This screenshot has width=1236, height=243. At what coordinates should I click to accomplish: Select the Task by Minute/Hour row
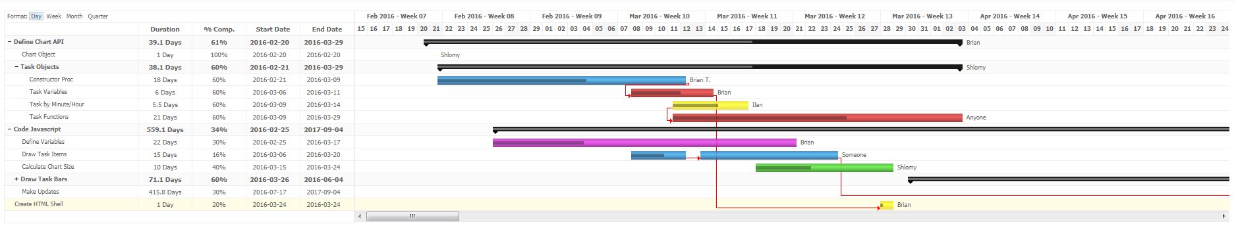[x=179, y=104]
